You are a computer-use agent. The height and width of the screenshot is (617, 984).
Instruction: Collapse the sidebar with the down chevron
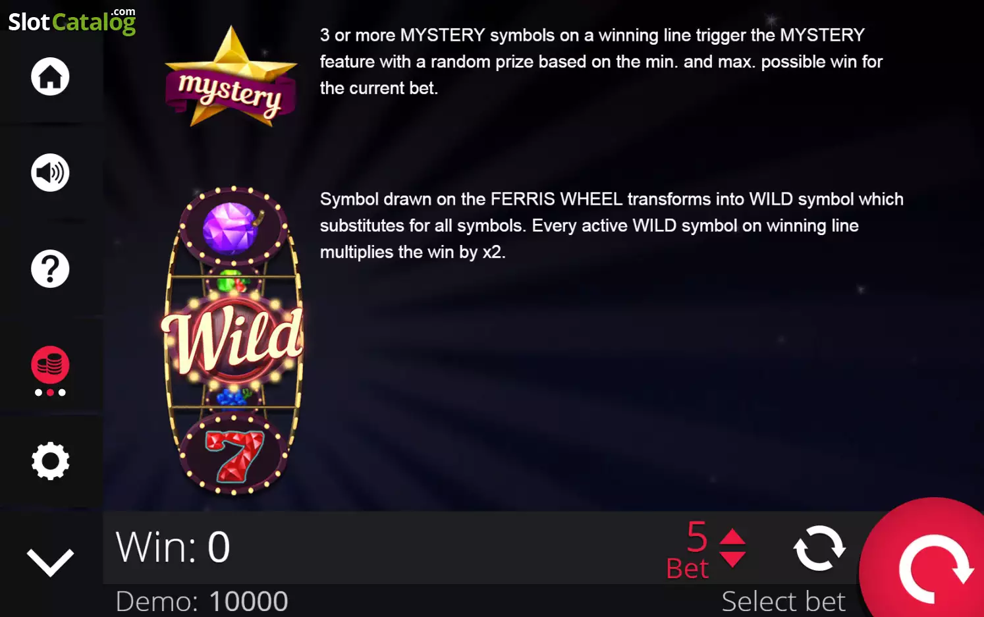(50, 562)
